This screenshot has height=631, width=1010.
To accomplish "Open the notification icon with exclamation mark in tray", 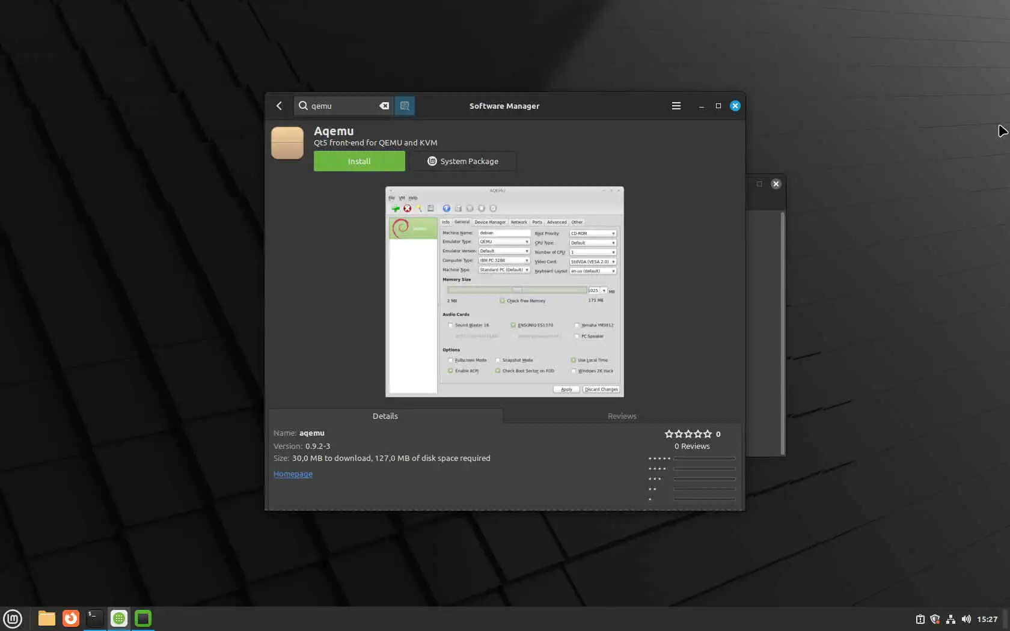I will click(920, 619).
